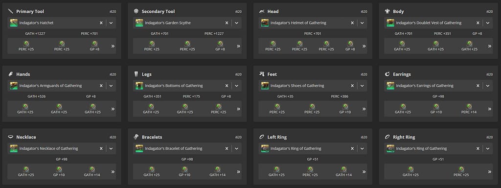Click Indagator's Bracelet item icon
This screenshot has height=188, width=501.
click(139, 149)
